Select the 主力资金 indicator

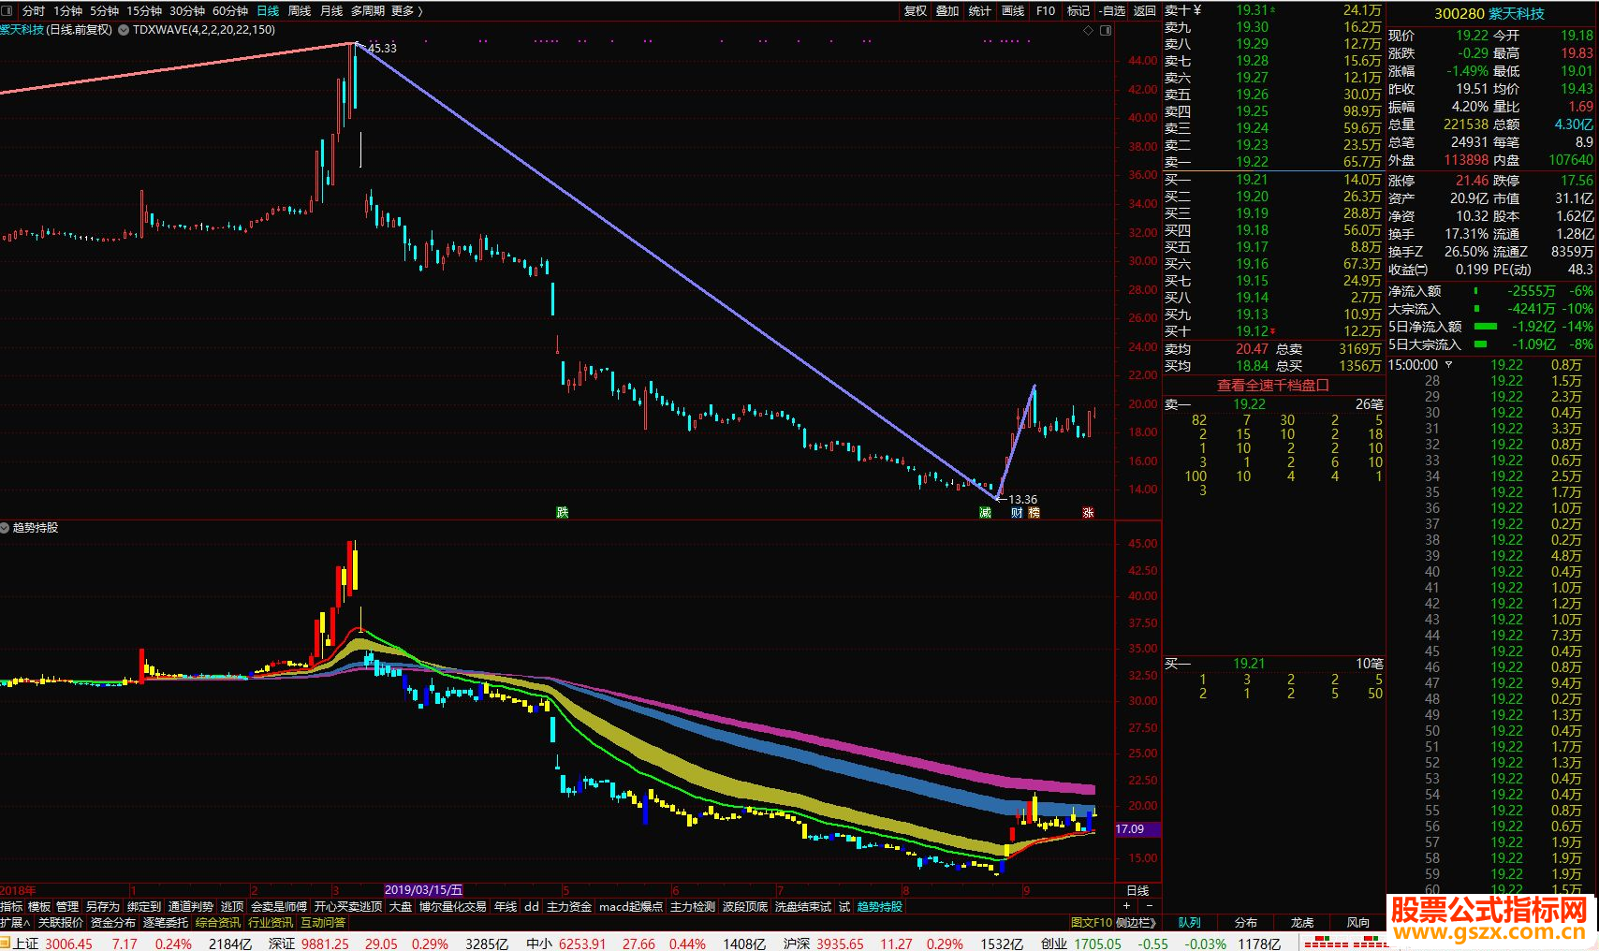coord(569,906)
